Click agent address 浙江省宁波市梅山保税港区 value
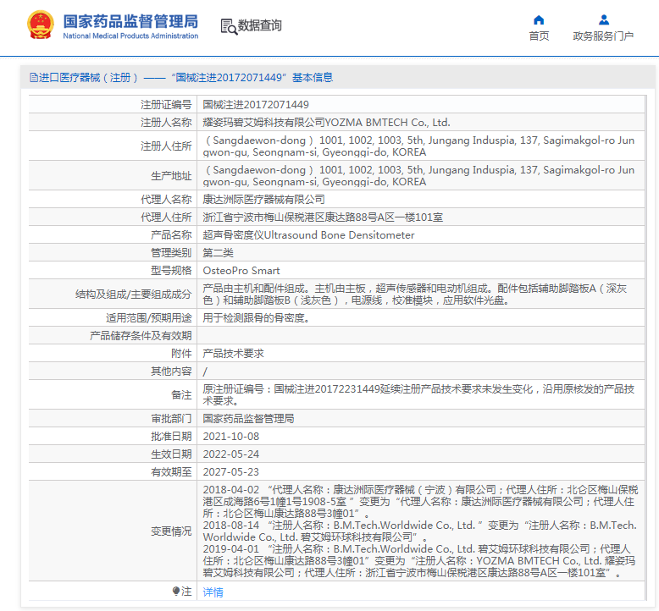 (x=323, y=217)
